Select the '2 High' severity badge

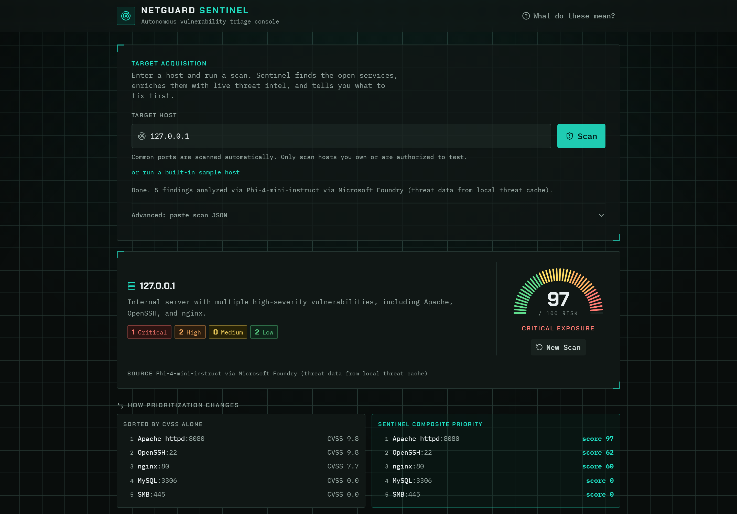click(190, 332)
